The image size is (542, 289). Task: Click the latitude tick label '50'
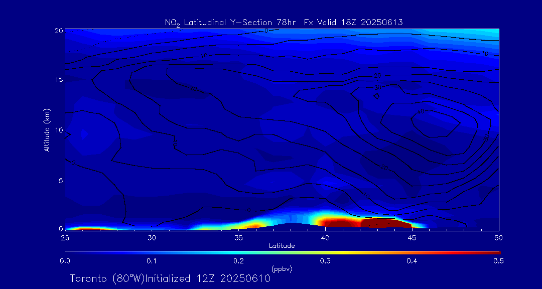pos(498,237)
